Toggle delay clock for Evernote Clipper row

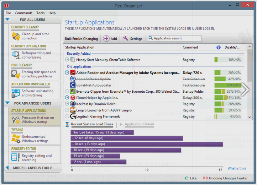[67, 91]
